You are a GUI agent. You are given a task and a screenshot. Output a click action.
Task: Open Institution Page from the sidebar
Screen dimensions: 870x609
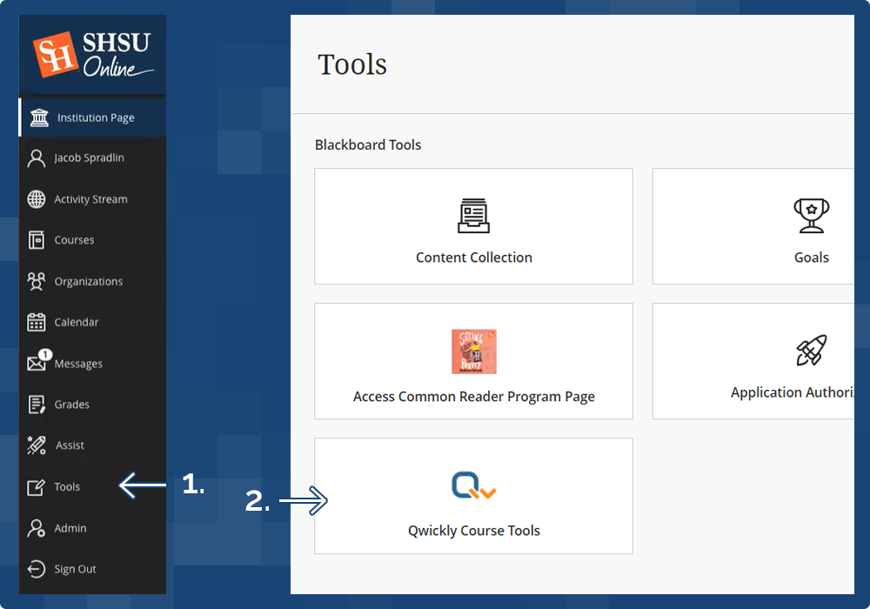click(93, 117)
